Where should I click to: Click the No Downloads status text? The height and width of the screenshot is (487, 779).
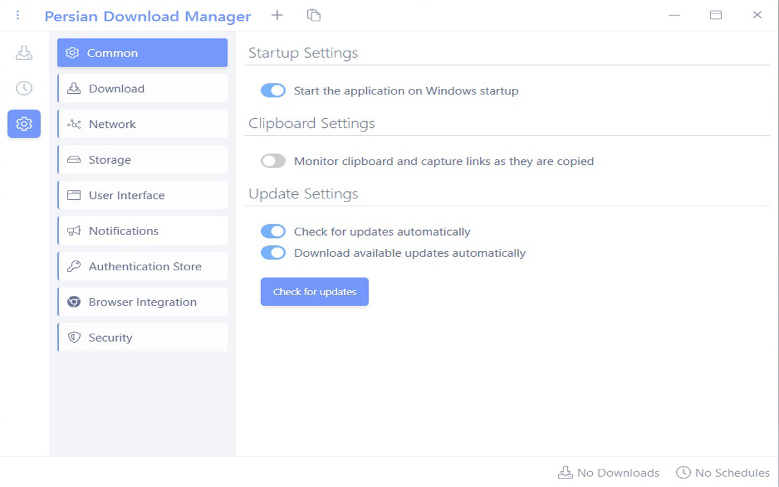pos(618,473)
